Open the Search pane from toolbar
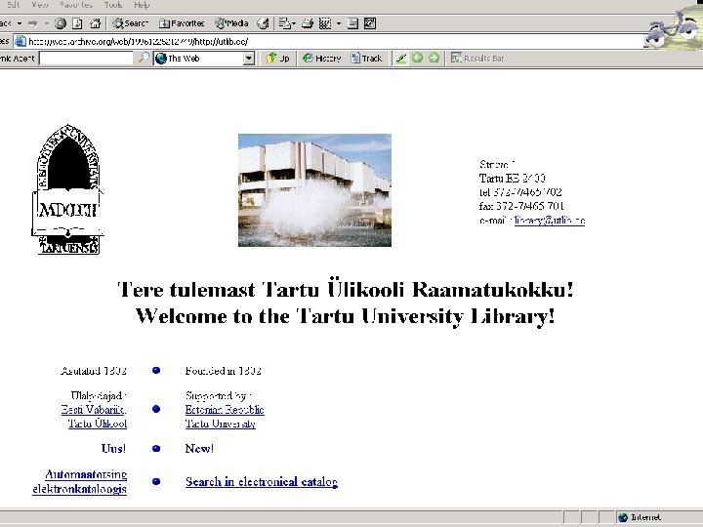The width and height of the screenshot is (703, 527). [130, 23]
